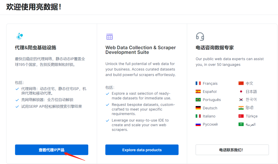Select the Français language label
The height and width of the screenshot is (164, 278).
pos(210,84)
